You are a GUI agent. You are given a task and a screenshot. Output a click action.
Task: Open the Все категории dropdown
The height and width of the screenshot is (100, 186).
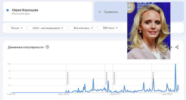tap(83, 28)
